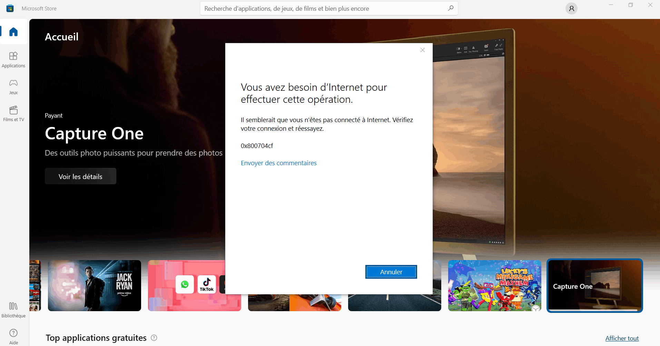Close the Microsoft Store window
Image resolution: width=660 pixels, height=346 pixels.
point(650,5)
